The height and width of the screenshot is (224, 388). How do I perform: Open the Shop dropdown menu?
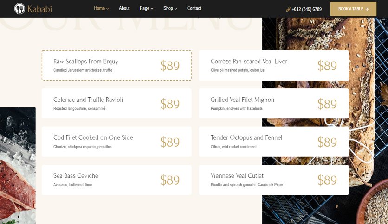[170, 8]
